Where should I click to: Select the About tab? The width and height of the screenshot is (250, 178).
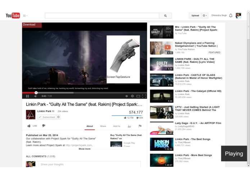(90, 126)
